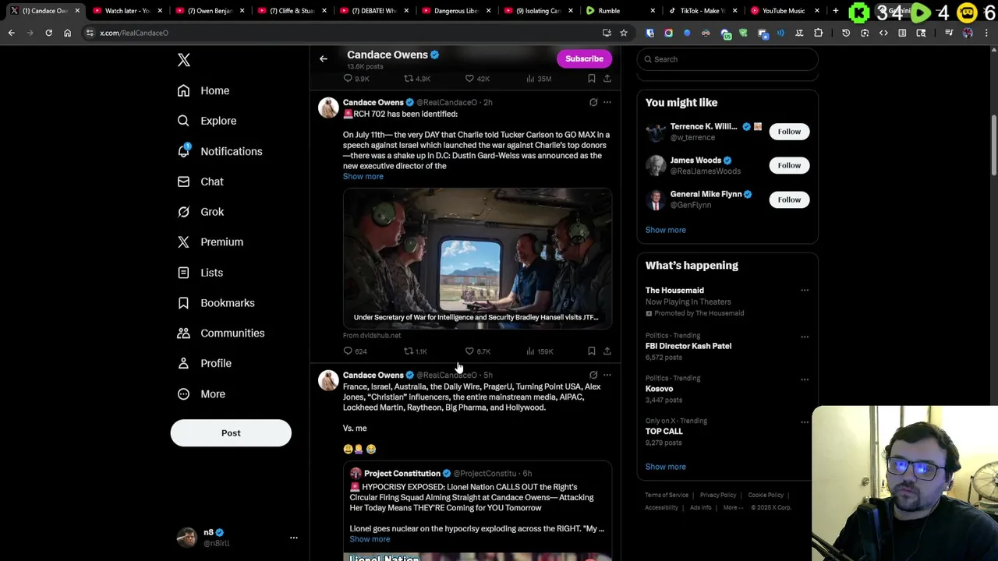Image resolution: width=998 pixels, height=561 pixels.
Task: Switch to the YouTube Music tab
Action: (784, 11)
